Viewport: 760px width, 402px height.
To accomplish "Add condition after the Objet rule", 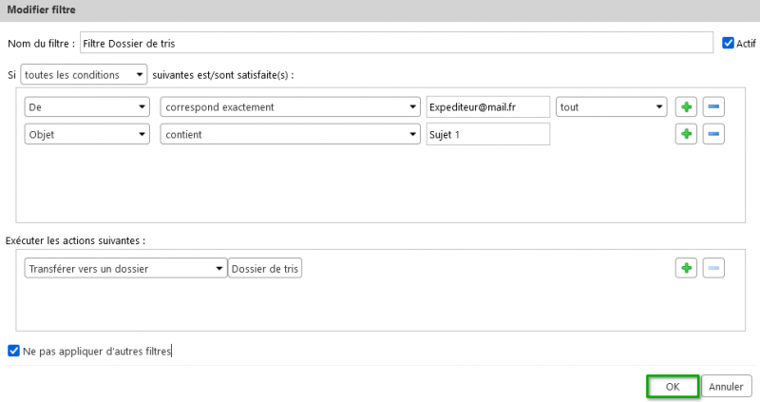I will (686, 134).
